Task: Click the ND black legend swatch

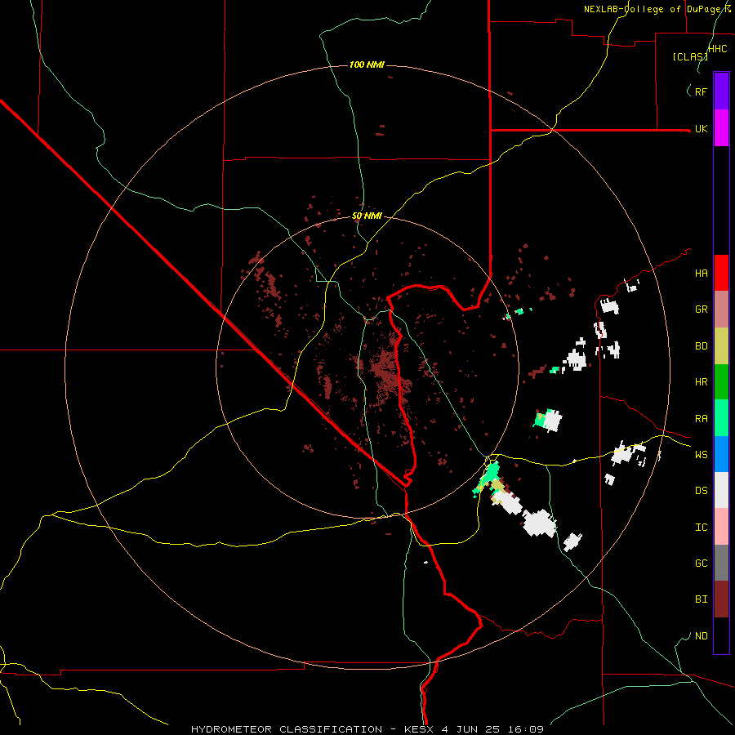Action: tap(721, 635)
